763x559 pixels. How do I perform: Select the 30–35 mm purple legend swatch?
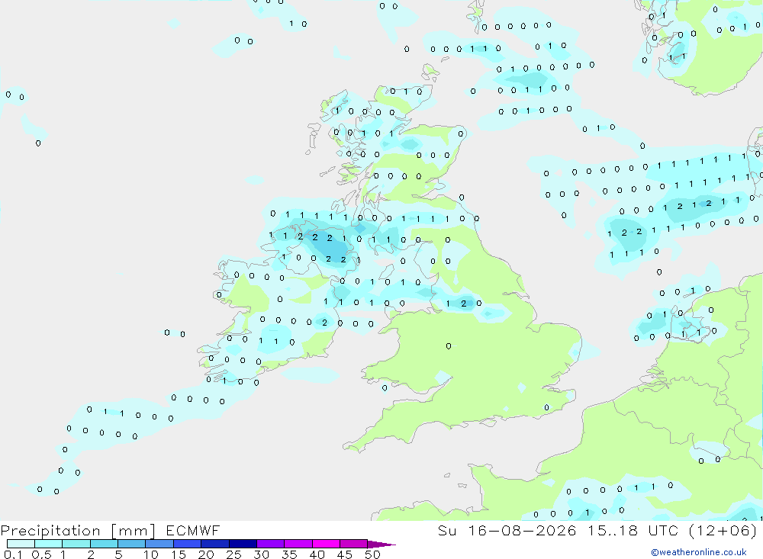pyautogui.click(x=271, y=544)
